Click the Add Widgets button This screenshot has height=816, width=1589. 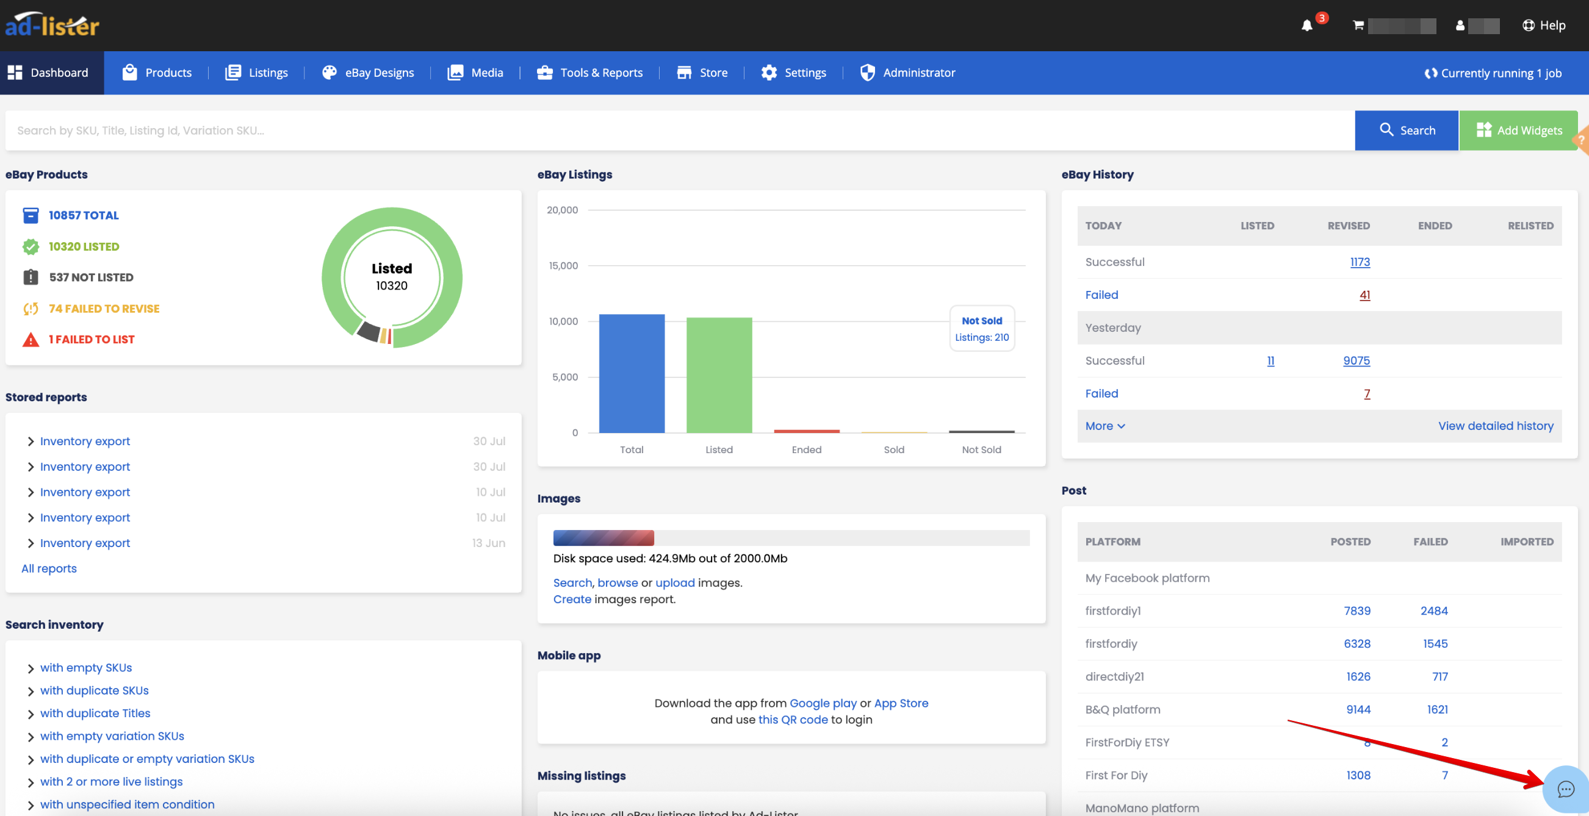pos(1519,130)
